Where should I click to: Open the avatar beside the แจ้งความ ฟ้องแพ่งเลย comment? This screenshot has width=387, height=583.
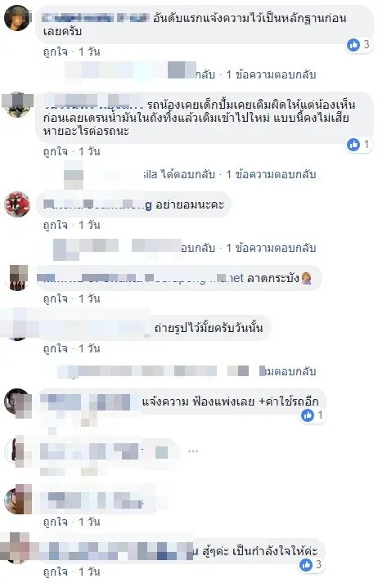(17, 402)
